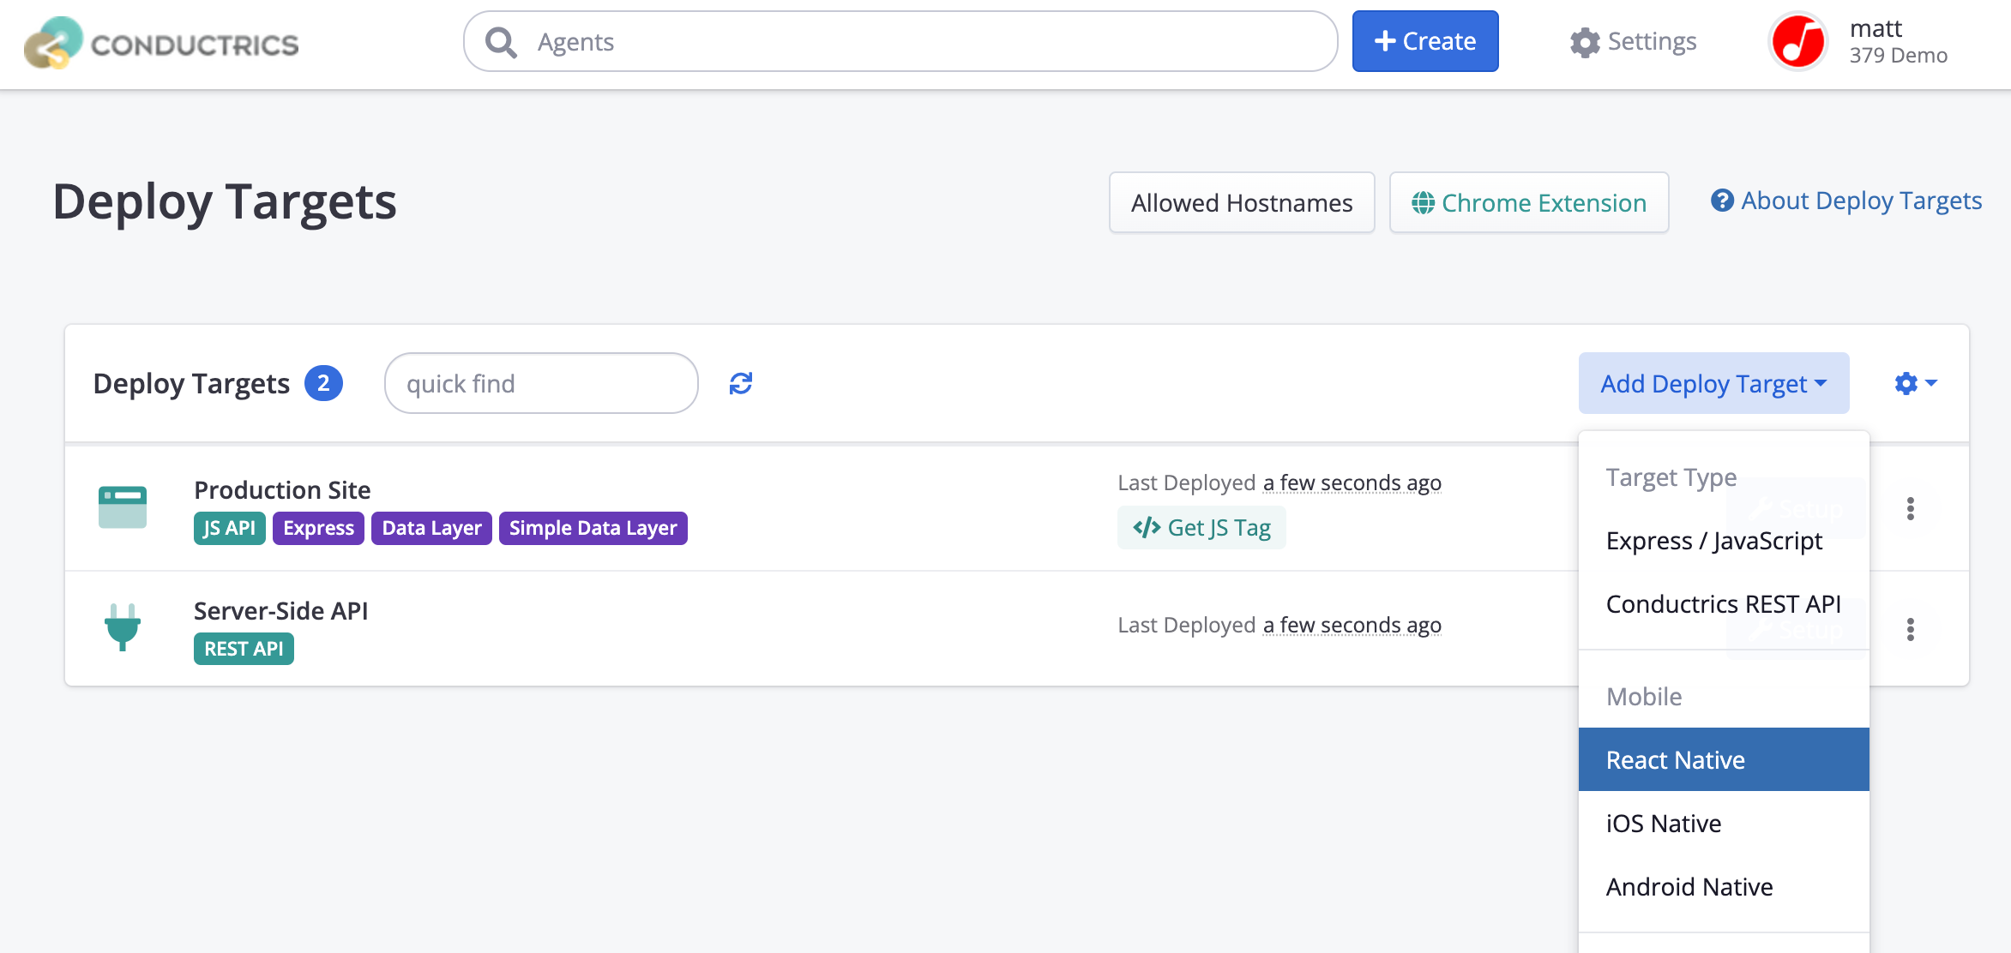This screenshot has width=2011, height=953.
Task: Click the Production Site browser window icon
Action: point(123,507)
